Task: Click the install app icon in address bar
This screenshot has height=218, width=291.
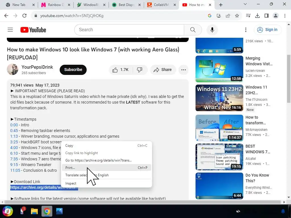Action: click(219, 16)
